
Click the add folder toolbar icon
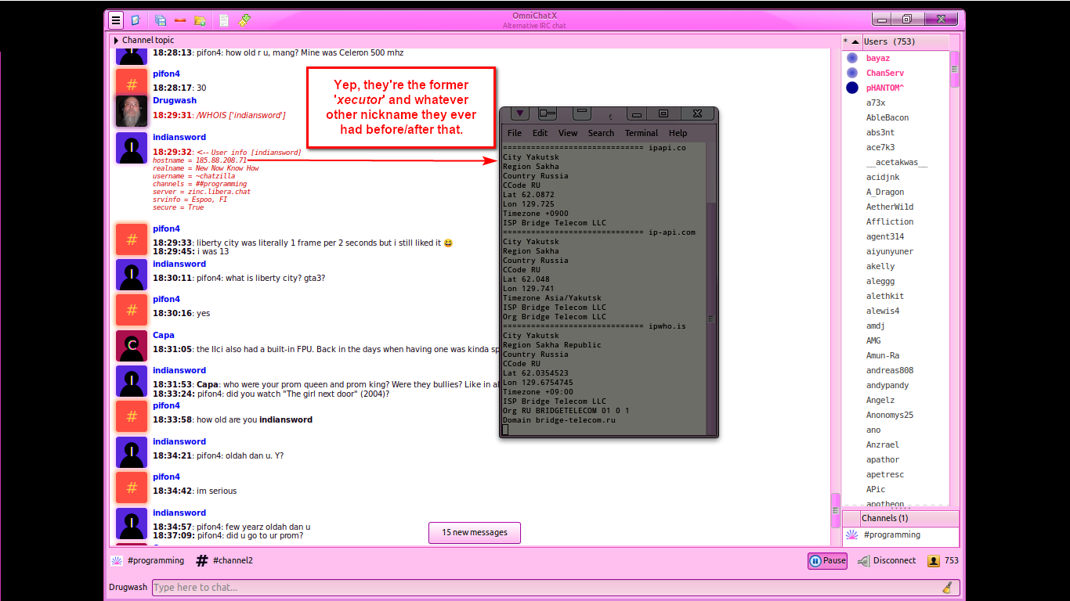[200, 20]
